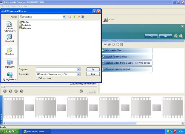Click the Play button in the preview

(x=5, y=91)
